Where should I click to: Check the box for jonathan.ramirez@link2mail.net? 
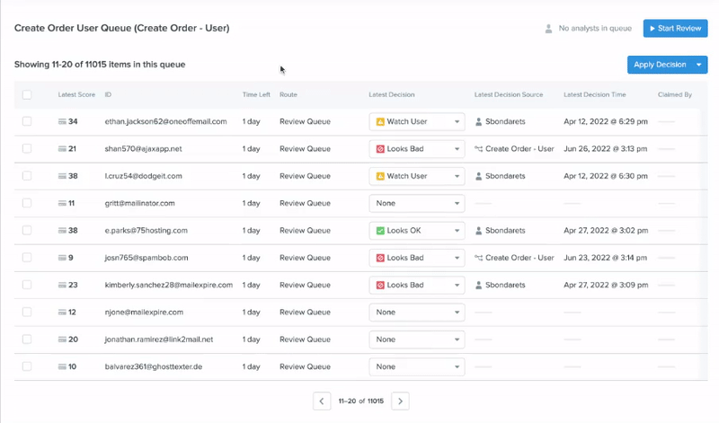click(27, 339)
